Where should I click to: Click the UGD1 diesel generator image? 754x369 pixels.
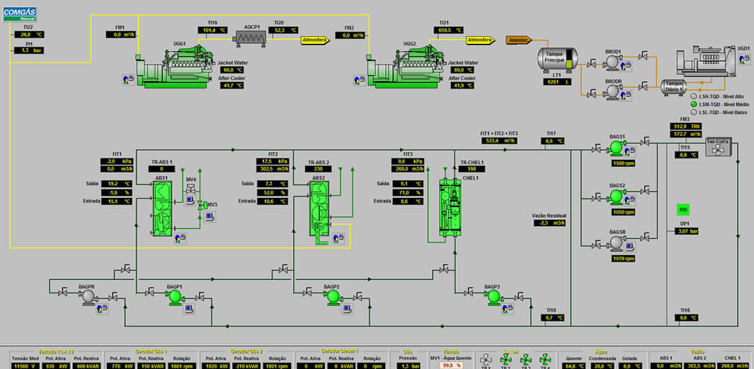(x=708, y=64)
